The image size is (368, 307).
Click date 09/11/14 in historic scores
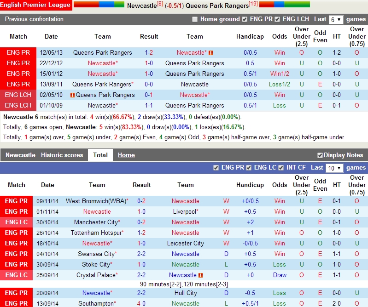[x=47, y=201]
